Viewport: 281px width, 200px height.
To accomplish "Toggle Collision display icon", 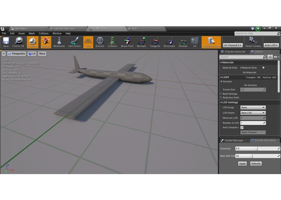I will [112, 42].
